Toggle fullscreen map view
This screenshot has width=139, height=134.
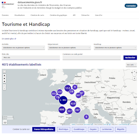5,72
